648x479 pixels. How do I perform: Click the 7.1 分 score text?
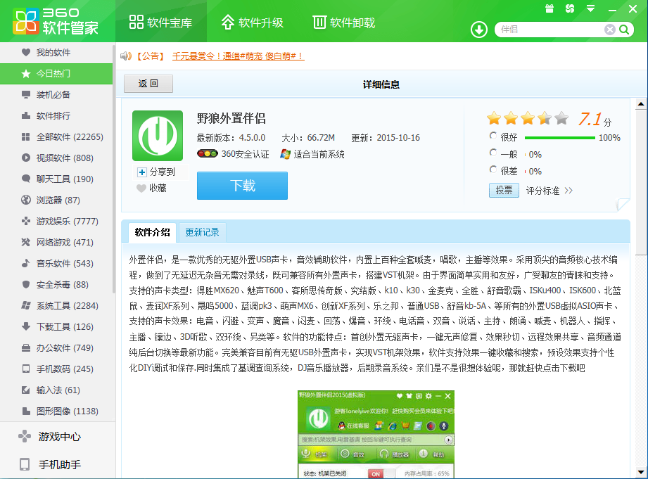click(595, 119)
